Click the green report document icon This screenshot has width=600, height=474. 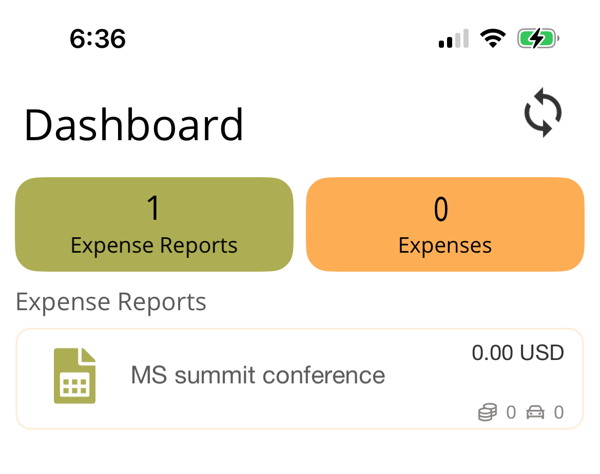pyautogui.click(x=75, y=375)
